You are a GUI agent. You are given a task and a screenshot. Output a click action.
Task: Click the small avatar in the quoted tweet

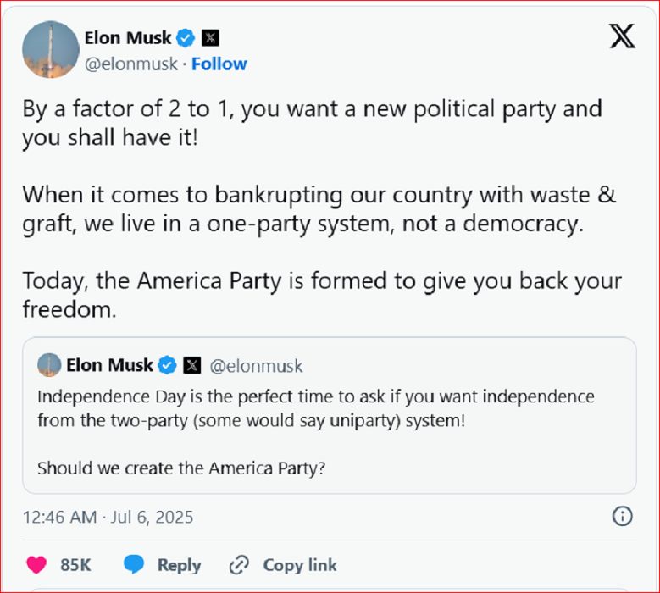[x=49, y=365]
